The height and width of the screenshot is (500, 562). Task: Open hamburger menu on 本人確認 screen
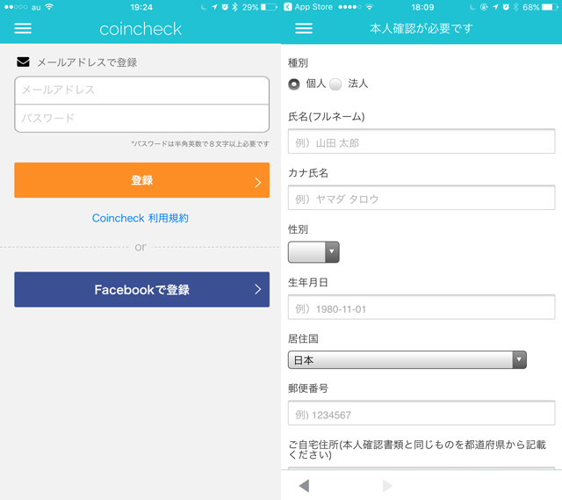[304, 28]
